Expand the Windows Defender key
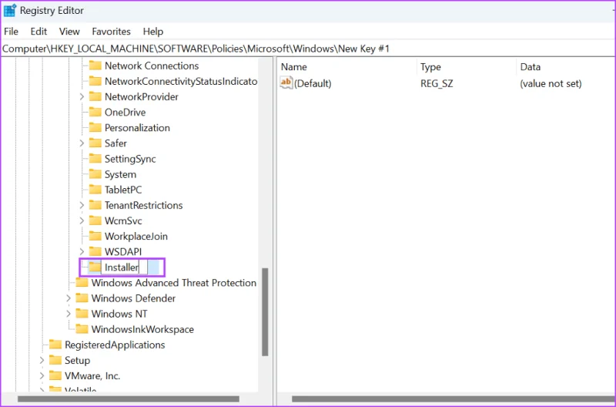Screen dimensions: 616x407 tap(69, 298)
